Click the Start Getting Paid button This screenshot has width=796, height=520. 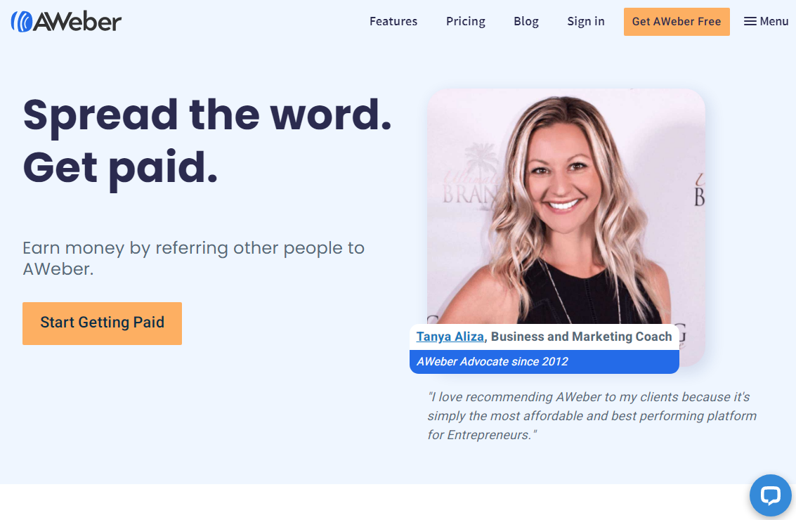coord(102,323)
